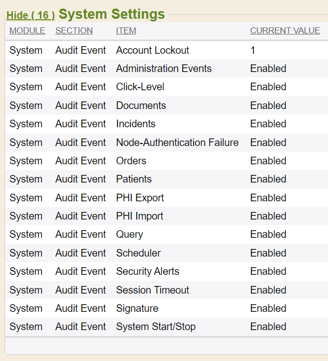
Task: Select the Orders audit event row
Action: click(x=131, y=161)
